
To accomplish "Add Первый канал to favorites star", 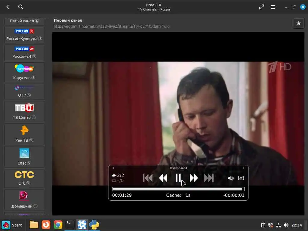I will pyautogui.click(x=298, y=23).
